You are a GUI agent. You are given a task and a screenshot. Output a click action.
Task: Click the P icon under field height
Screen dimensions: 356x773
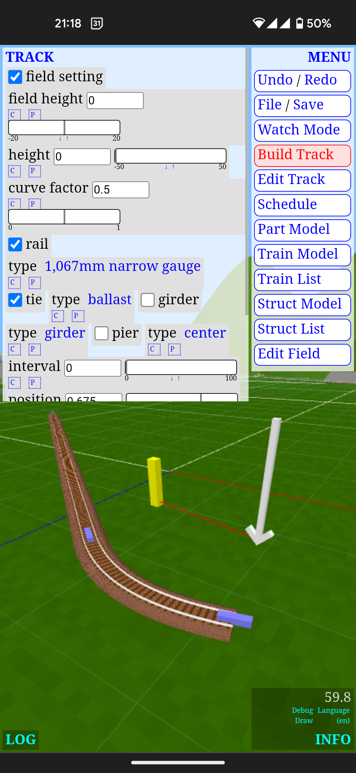coord(35,115)
